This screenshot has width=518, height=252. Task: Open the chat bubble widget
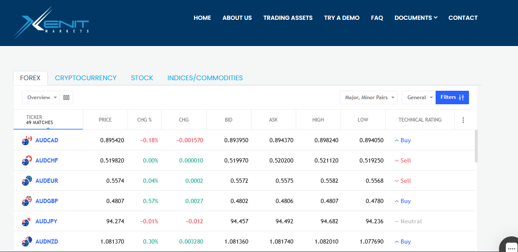[x=509, y=246]
